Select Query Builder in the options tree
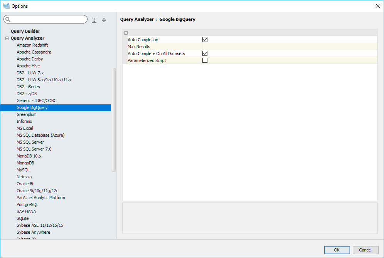 (x=25, y=31)
